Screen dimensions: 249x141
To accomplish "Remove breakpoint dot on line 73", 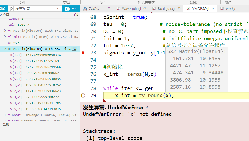I will point(83,53).
